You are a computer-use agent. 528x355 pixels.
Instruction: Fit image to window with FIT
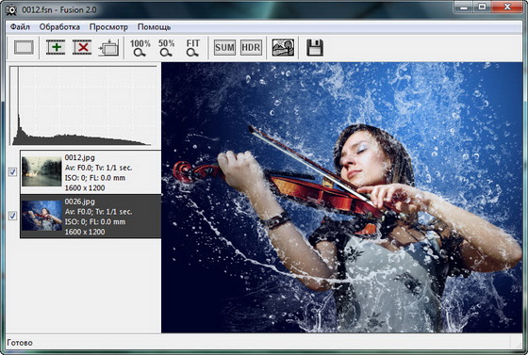(x=193, y=48)
